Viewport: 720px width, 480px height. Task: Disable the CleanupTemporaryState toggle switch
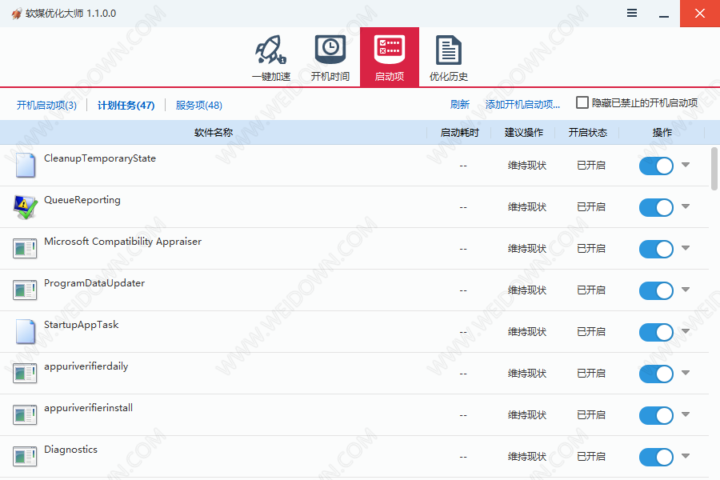pyautogui.click(x=656, y=166)
